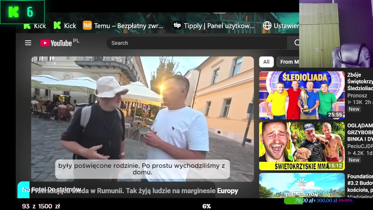Open the Świętokrzyskie MMA video thumbnail

click(302, 146)
